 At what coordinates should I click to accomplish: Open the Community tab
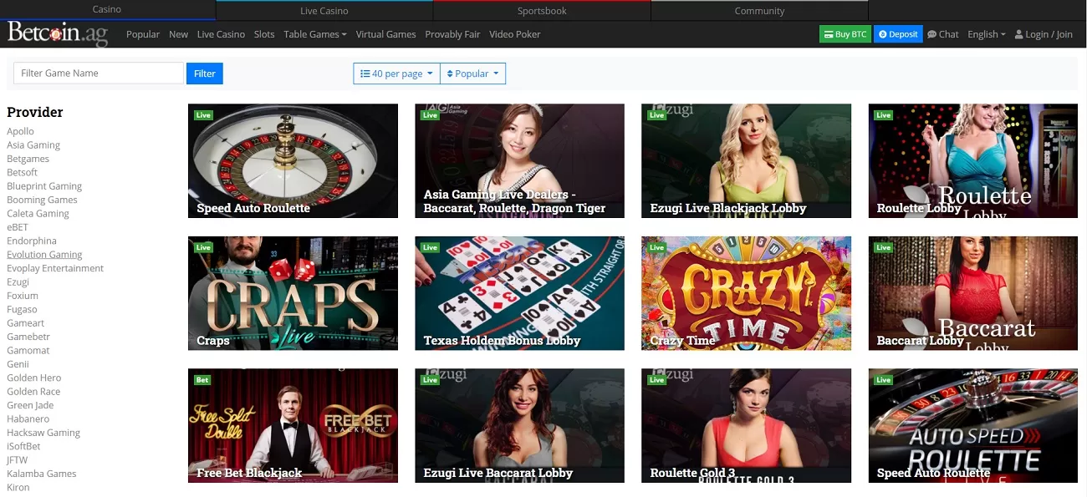(x=759, y=10)
